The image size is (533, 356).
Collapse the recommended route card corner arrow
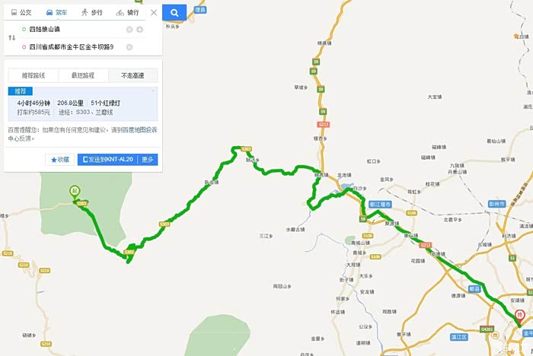pos(153,91)
